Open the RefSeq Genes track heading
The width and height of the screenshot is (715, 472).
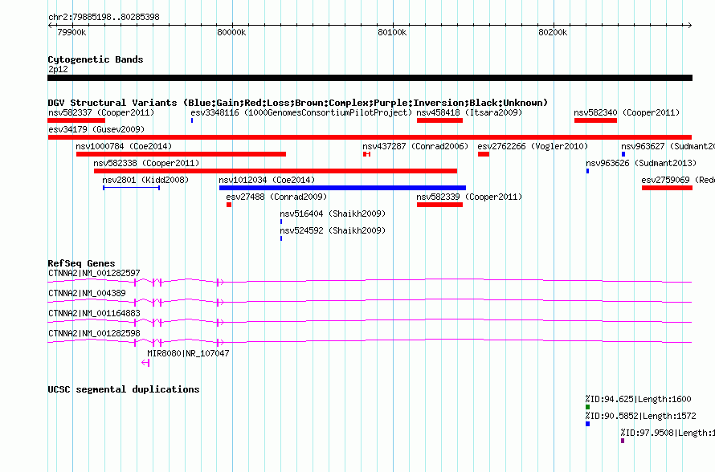(81, 263)
